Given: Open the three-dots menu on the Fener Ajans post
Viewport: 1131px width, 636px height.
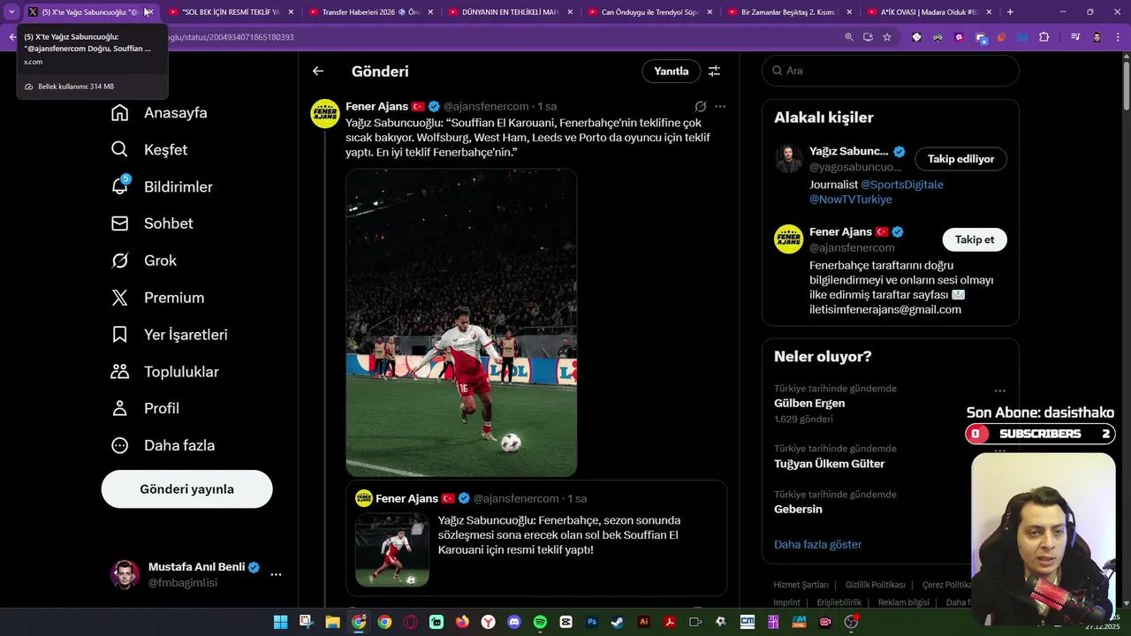Looking at the screenshot, I should click(720, 106).
